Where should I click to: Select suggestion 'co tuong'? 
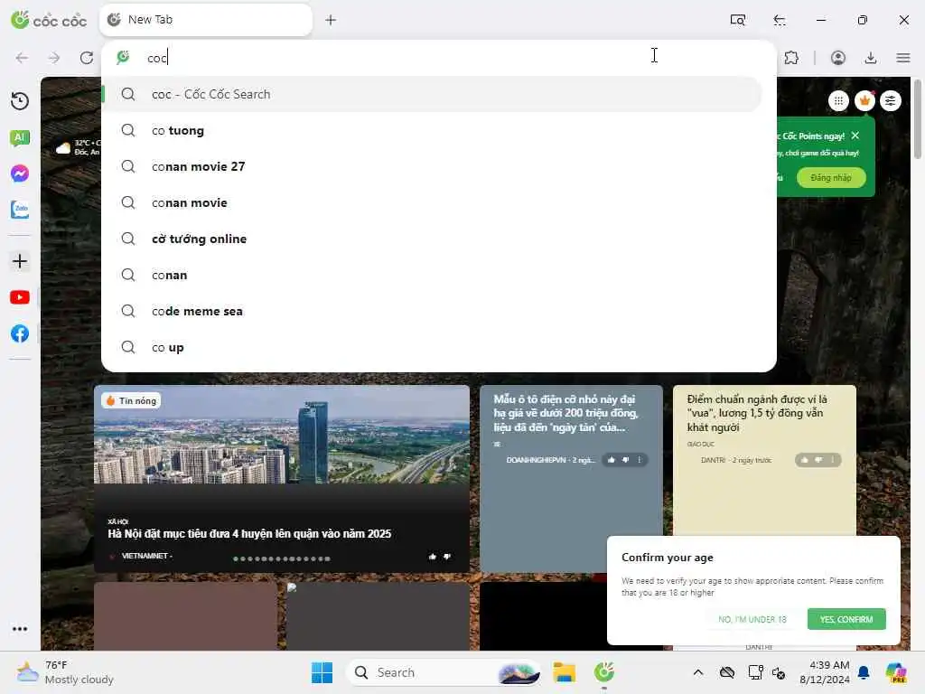(433, 130)
